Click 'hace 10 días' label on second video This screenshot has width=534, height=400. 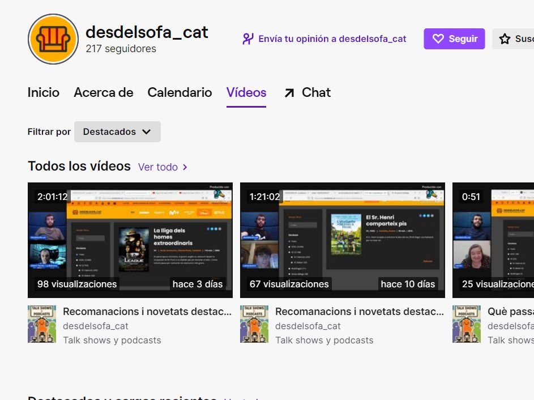point(408,284)
